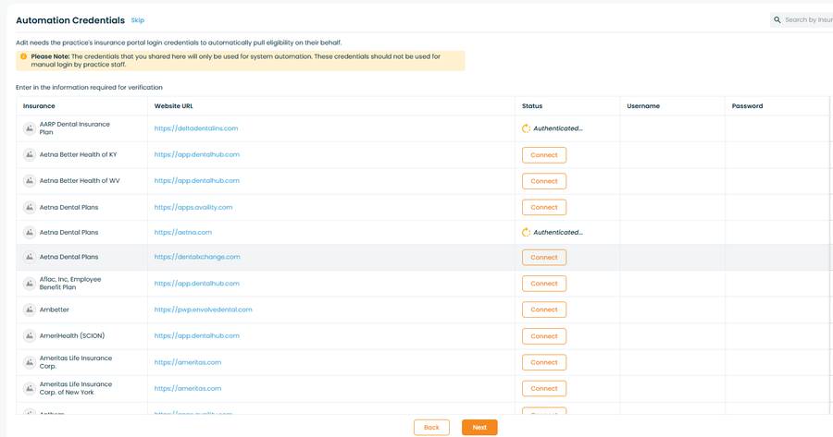The width and height of the screenshot is (833, 437).
Task: Connect the dentalxchange.com Aetna Dental Plans row
Action: pyautogui.click(x=544, y=257)
